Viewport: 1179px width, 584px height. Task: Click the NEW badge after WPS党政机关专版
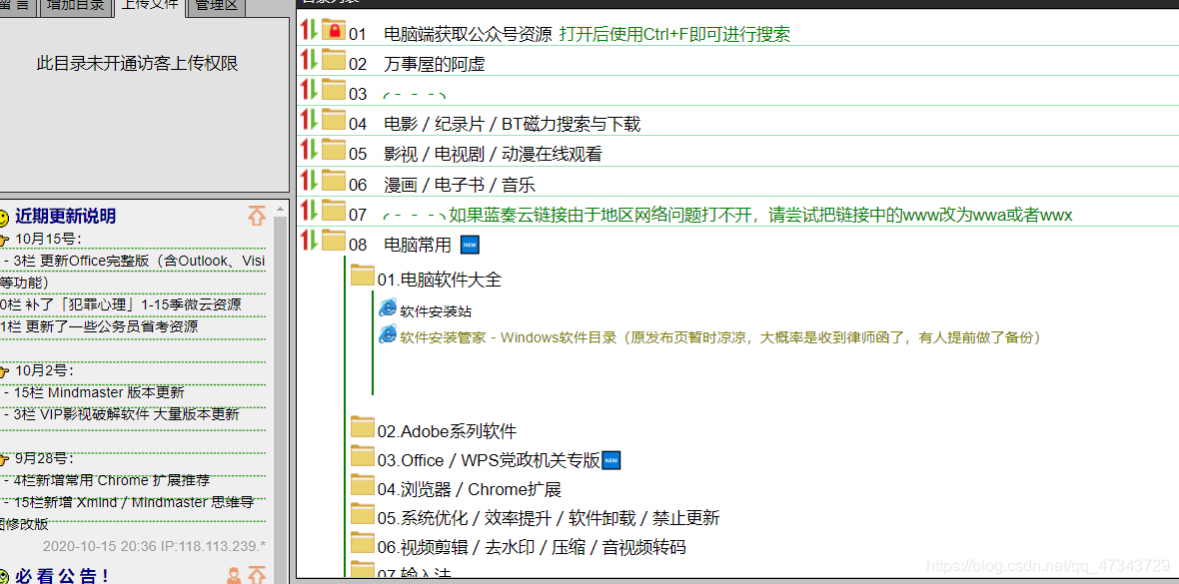pyautogui.click(x=611, y=460)
